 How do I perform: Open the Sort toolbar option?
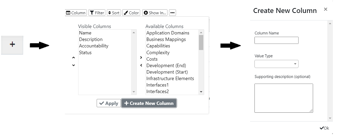(x=114, y=13)
